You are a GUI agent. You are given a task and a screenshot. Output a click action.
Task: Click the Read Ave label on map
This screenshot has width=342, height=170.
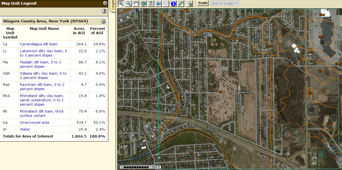(x=245, y=93)
